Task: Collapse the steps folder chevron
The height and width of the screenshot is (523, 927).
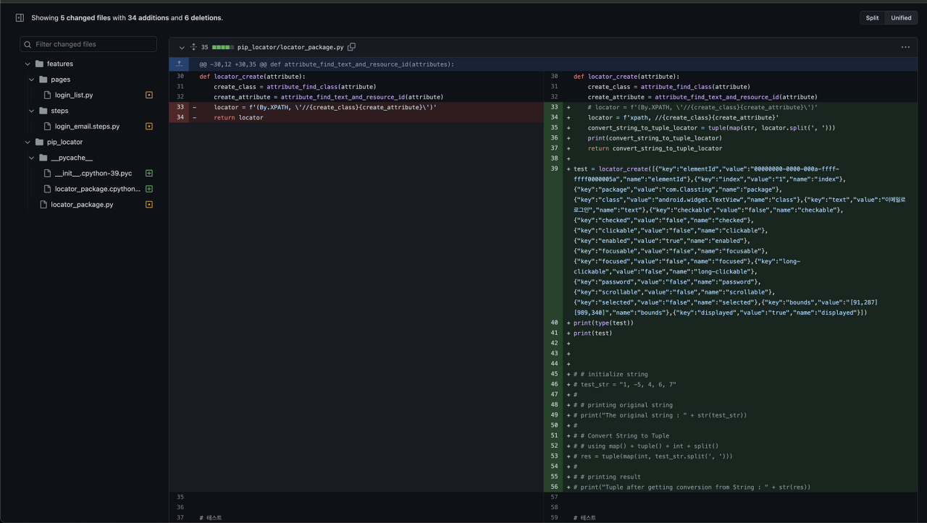Action: point(32,111)
